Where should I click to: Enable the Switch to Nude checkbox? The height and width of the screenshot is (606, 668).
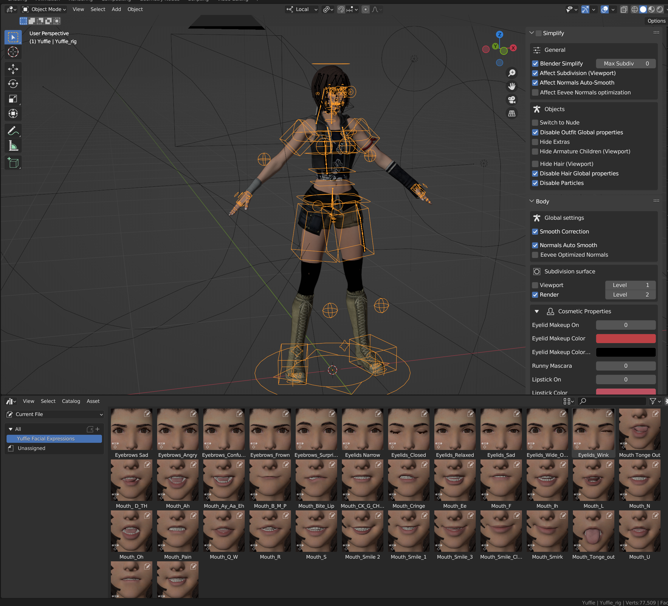pos(535,122)
